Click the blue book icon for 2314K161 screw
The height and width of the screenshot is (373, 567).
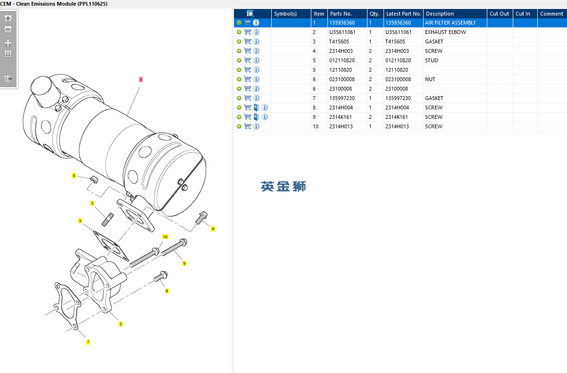[256, 117]
